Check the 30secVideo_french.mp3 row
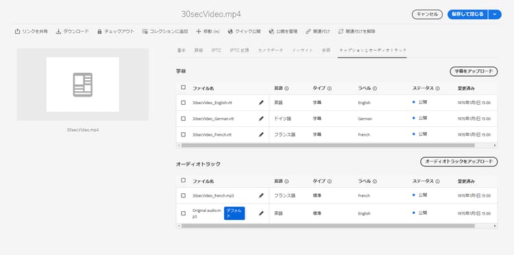Image resolution: width=514 pixels, height=255 pixels. tap(183, 195)
